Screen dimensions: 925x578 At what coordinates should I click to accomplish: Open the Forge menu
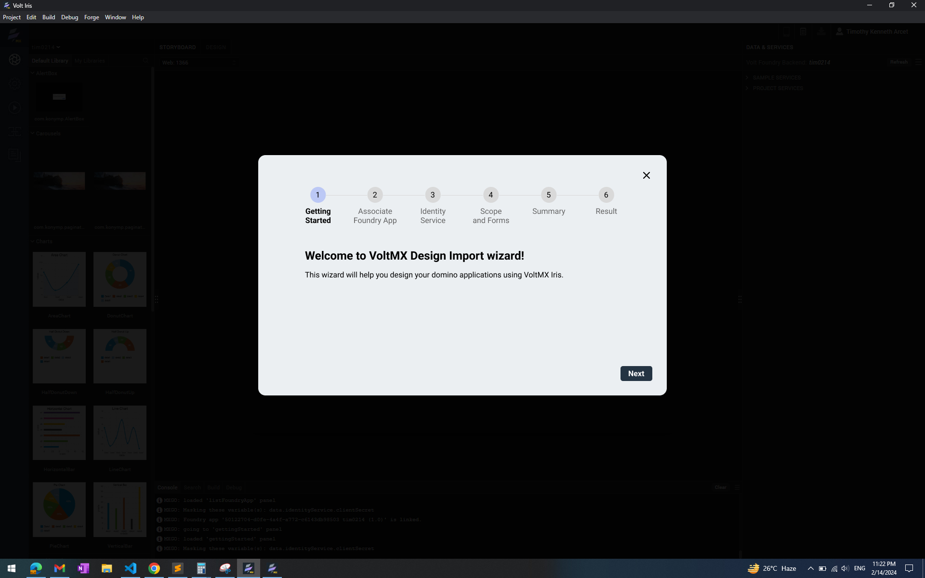(92, 17)
